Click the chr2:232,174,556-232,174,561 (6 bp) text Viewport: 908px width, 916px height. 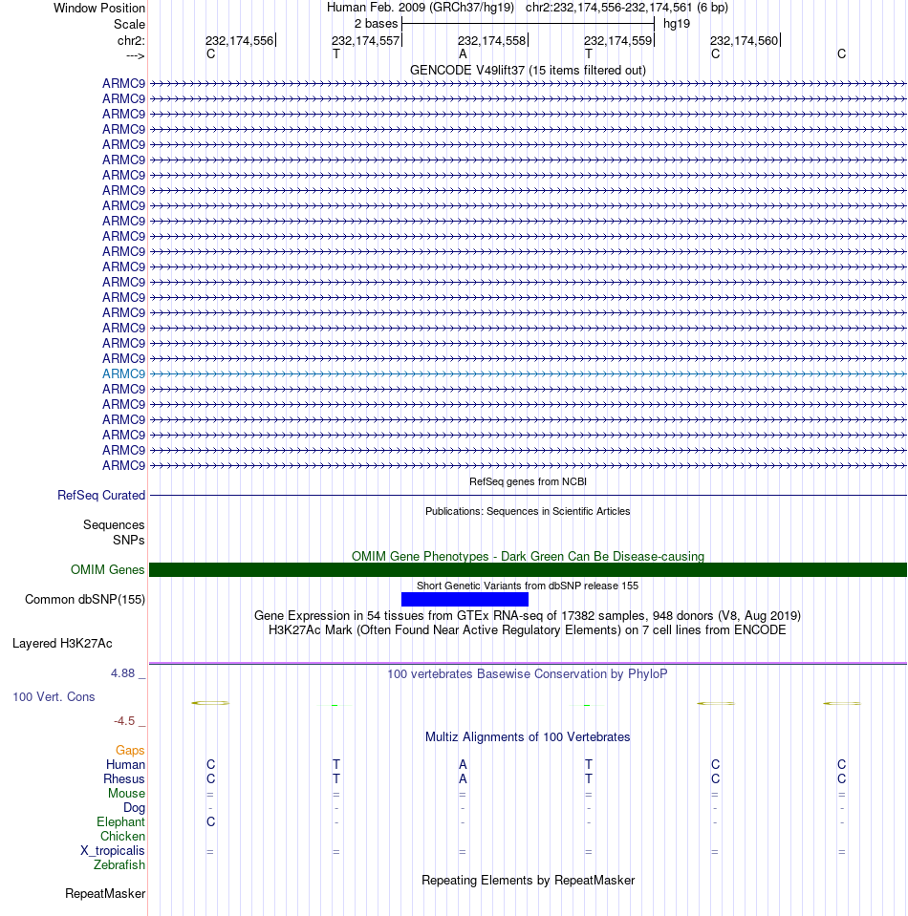[627, 8]
